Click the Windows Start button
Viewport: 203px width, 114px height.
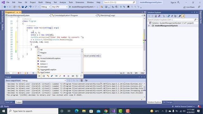[3, 111]
